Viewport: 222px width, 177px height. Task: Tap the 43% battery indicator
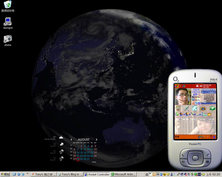[x=196, y=97]
